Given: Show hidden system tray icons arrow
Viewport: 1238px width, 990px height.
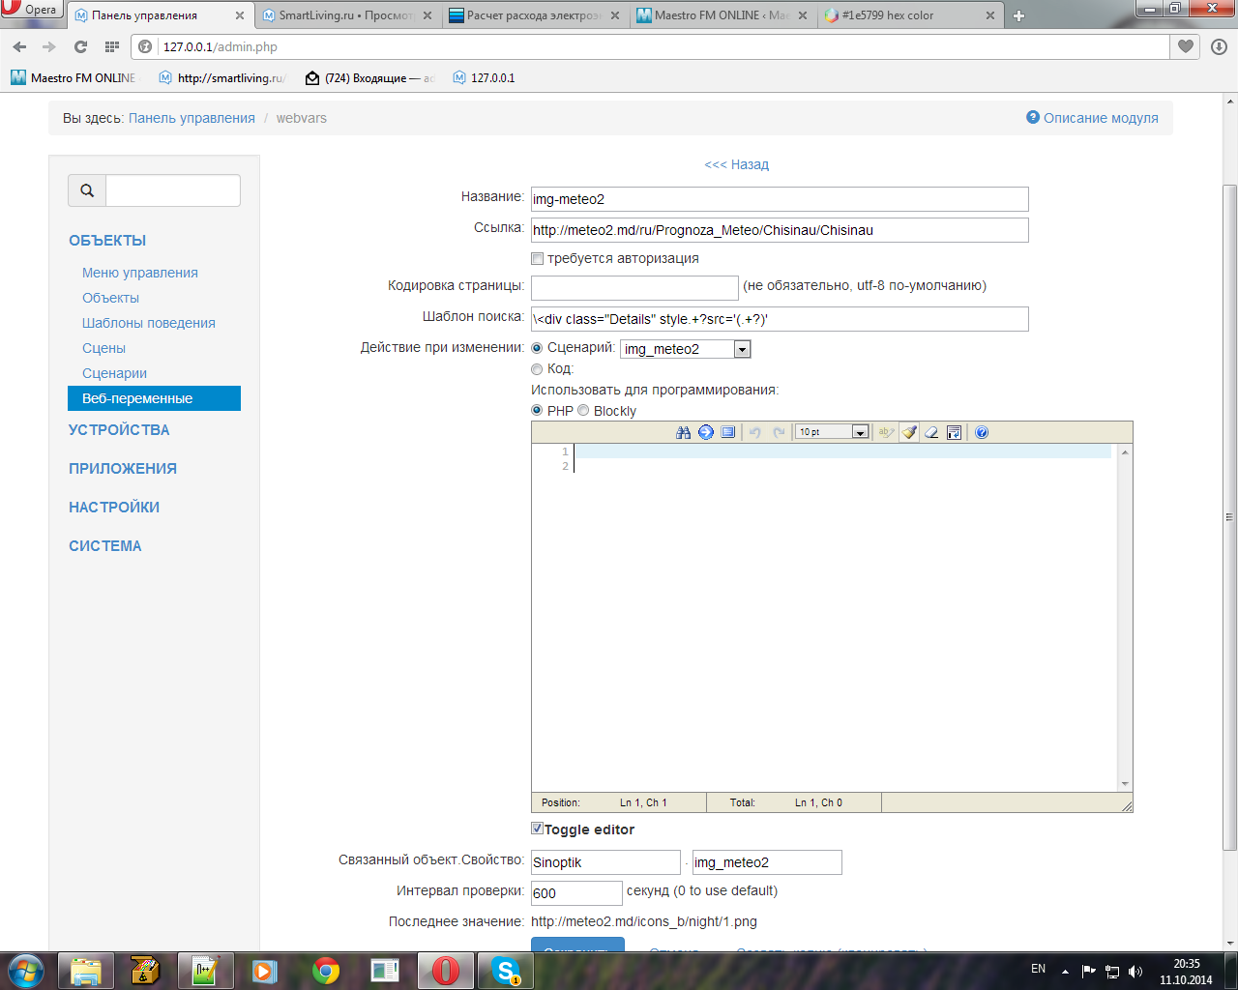Looking at the screenshot, I should click(1065, 971).
